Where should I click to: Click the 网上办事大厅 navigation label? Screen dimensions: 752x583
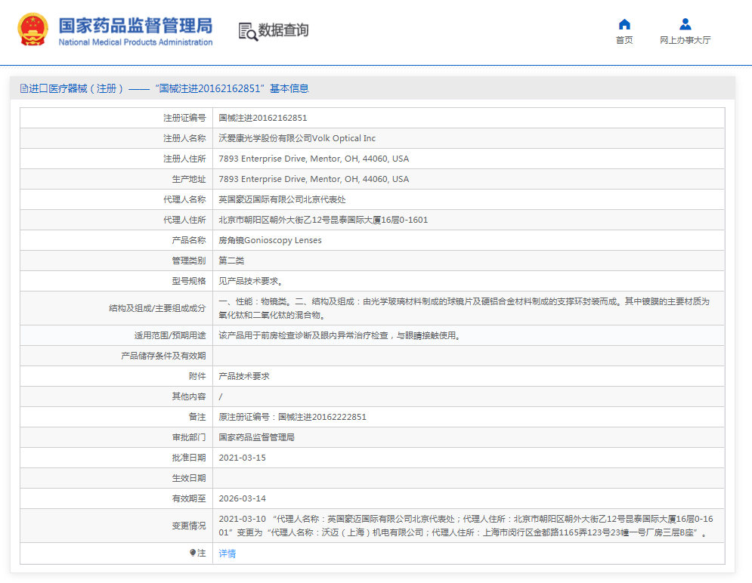click(x=685, y=39)
